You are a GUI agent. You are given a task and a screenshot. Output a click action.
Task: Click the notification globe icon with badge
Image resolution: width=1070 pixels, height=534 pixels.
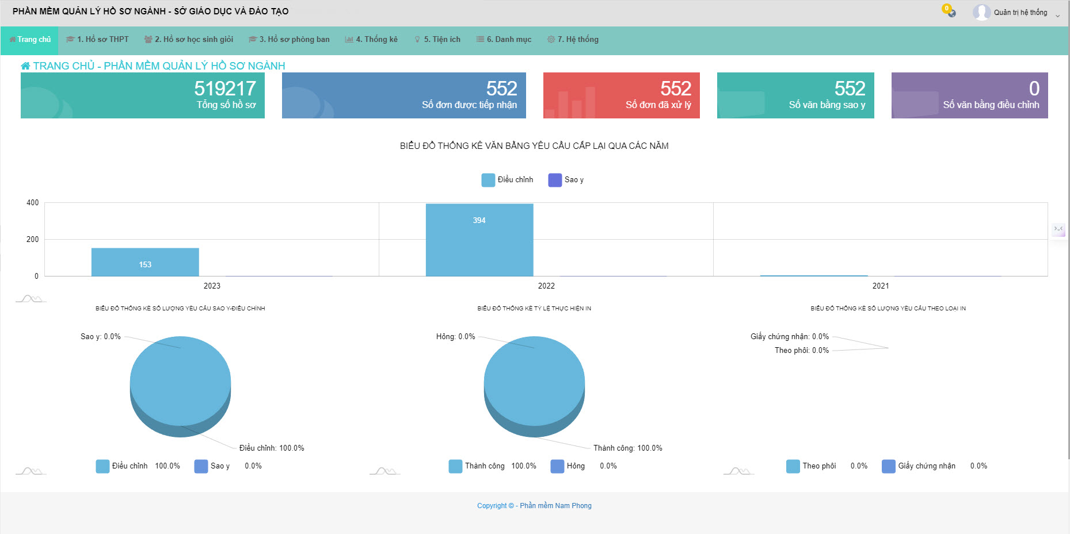click(x=951, y=13)
